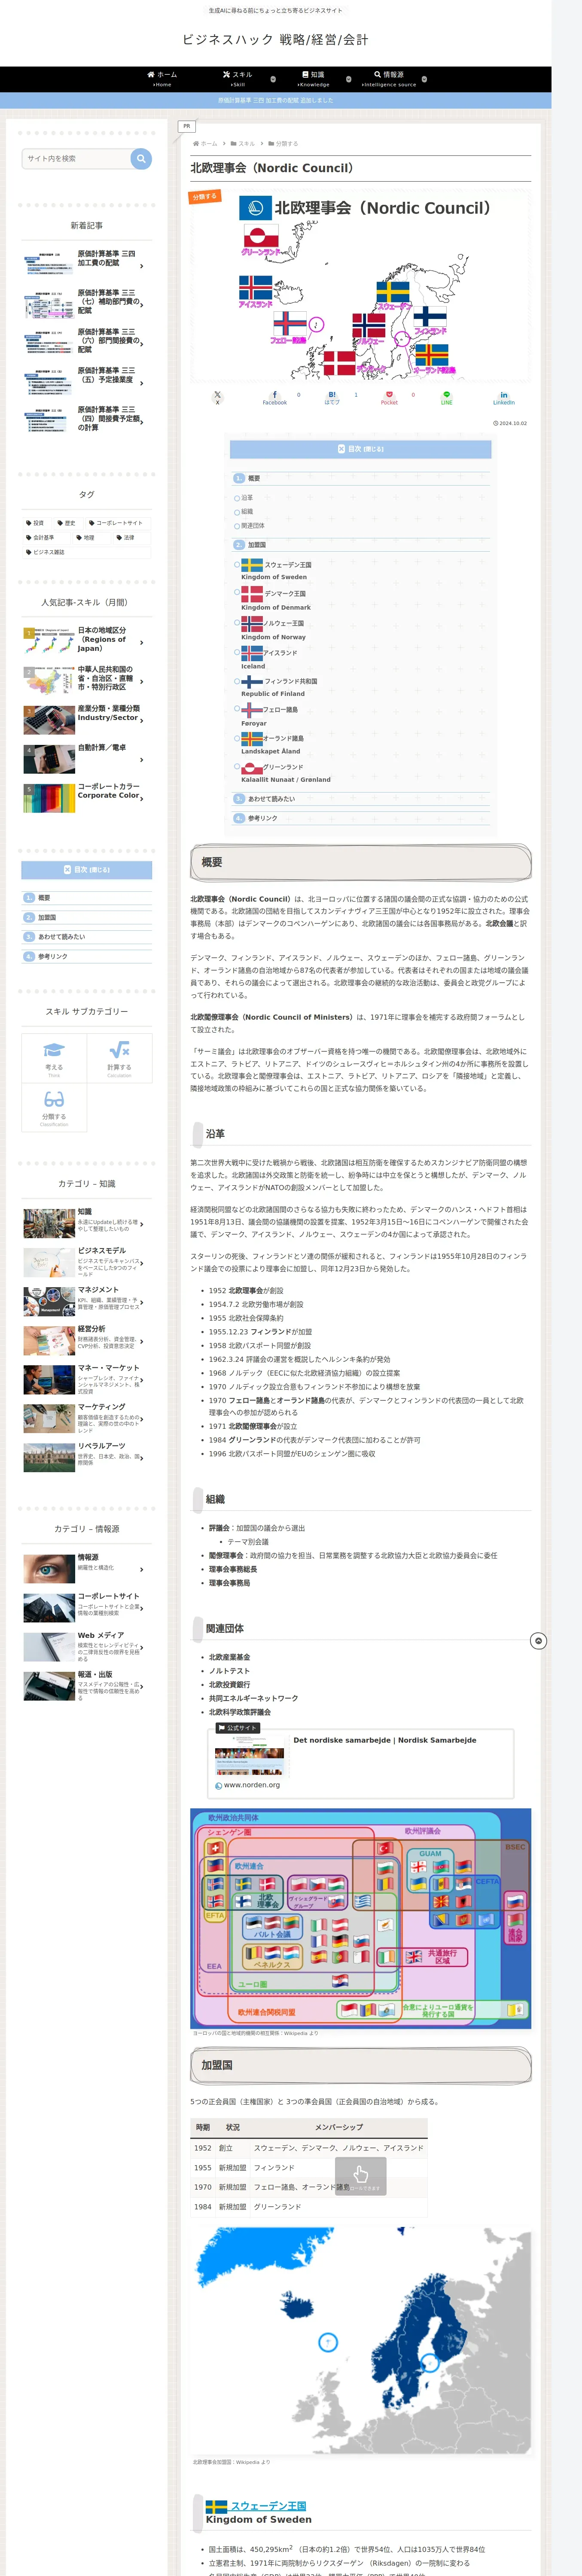Click the スウェーデン王国 heading link

point(268,2505)
